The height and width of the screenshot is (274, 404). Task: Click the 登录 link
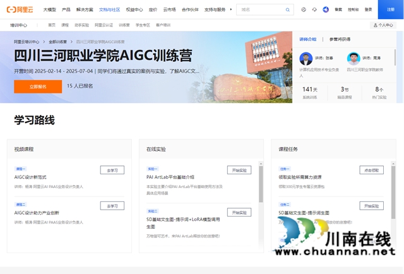point(368,9)
